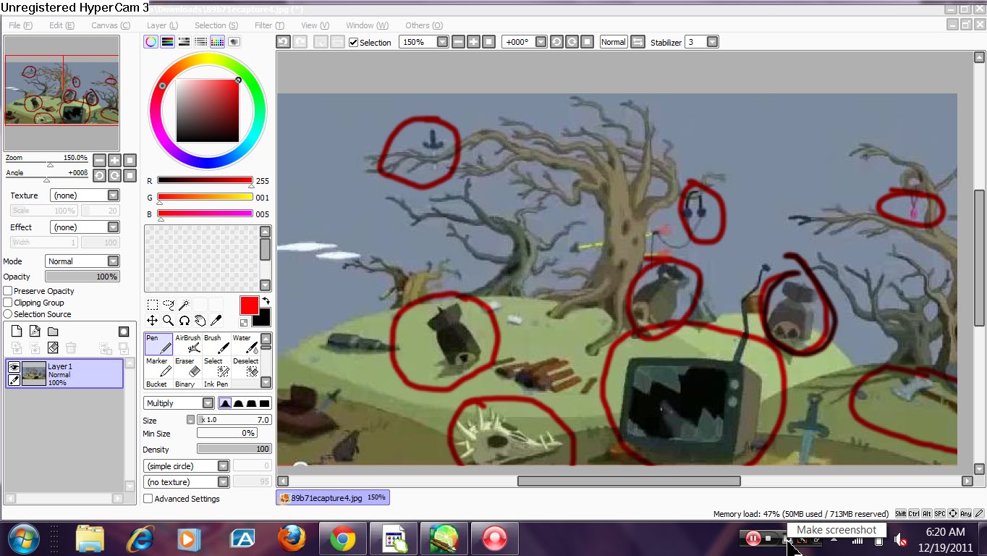Undo the last action in toolbar

tap(283, 42)
